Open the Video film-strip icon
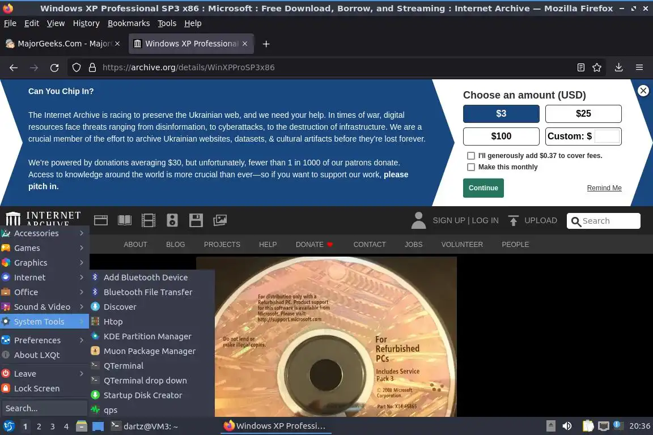 pyautogui.click(x=149, y=220)
